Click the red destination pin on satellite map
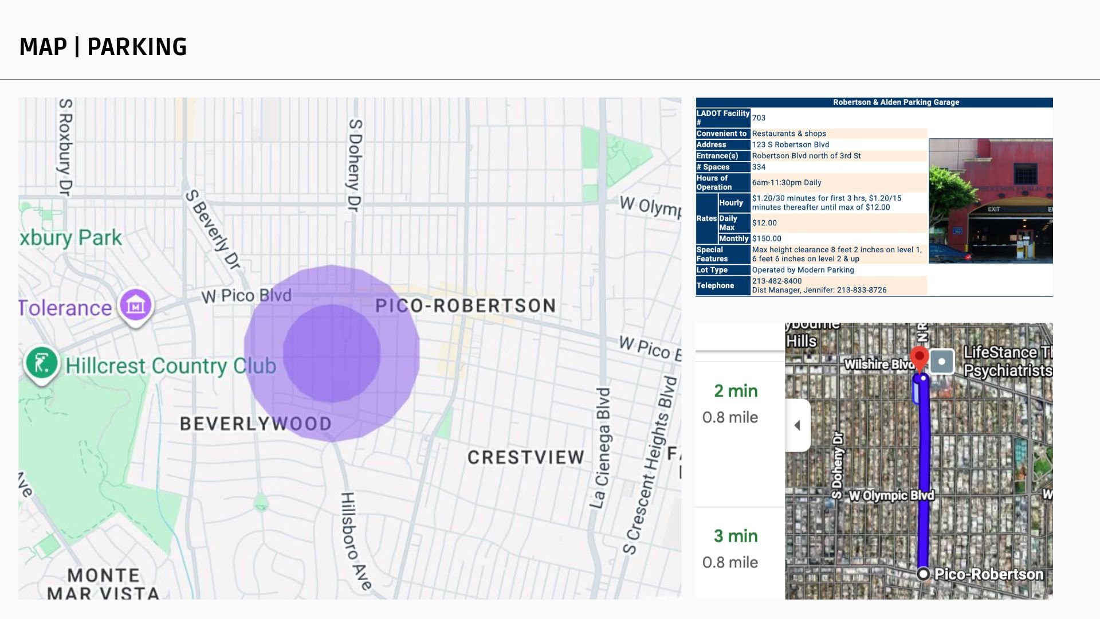1100x619 pixels. 920,359
